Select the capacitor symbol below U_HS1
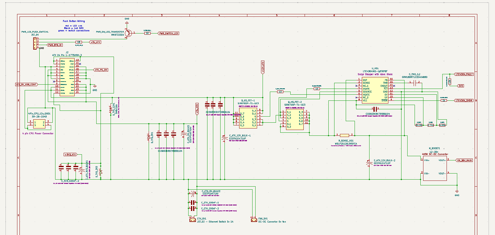 click(x=375, y=109)
